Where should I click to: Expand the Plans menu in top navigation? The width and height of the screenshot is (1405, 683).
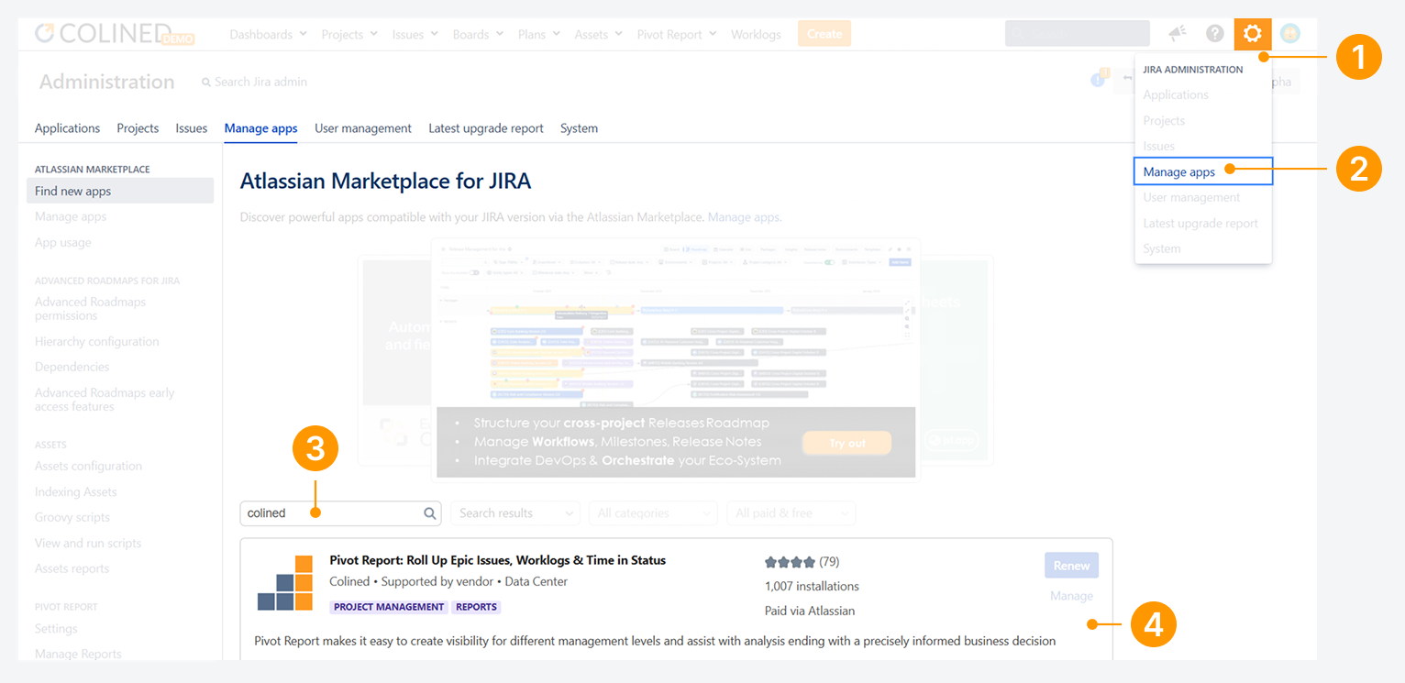click(539, 35)
